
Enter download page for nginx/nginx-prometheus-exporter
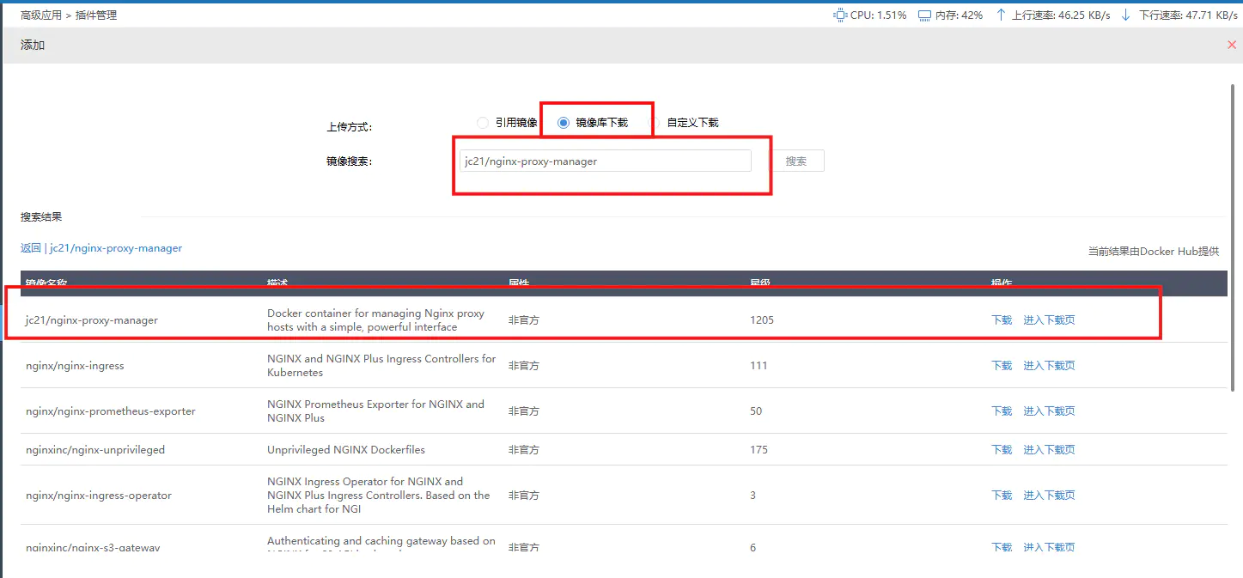point(1049,411)
